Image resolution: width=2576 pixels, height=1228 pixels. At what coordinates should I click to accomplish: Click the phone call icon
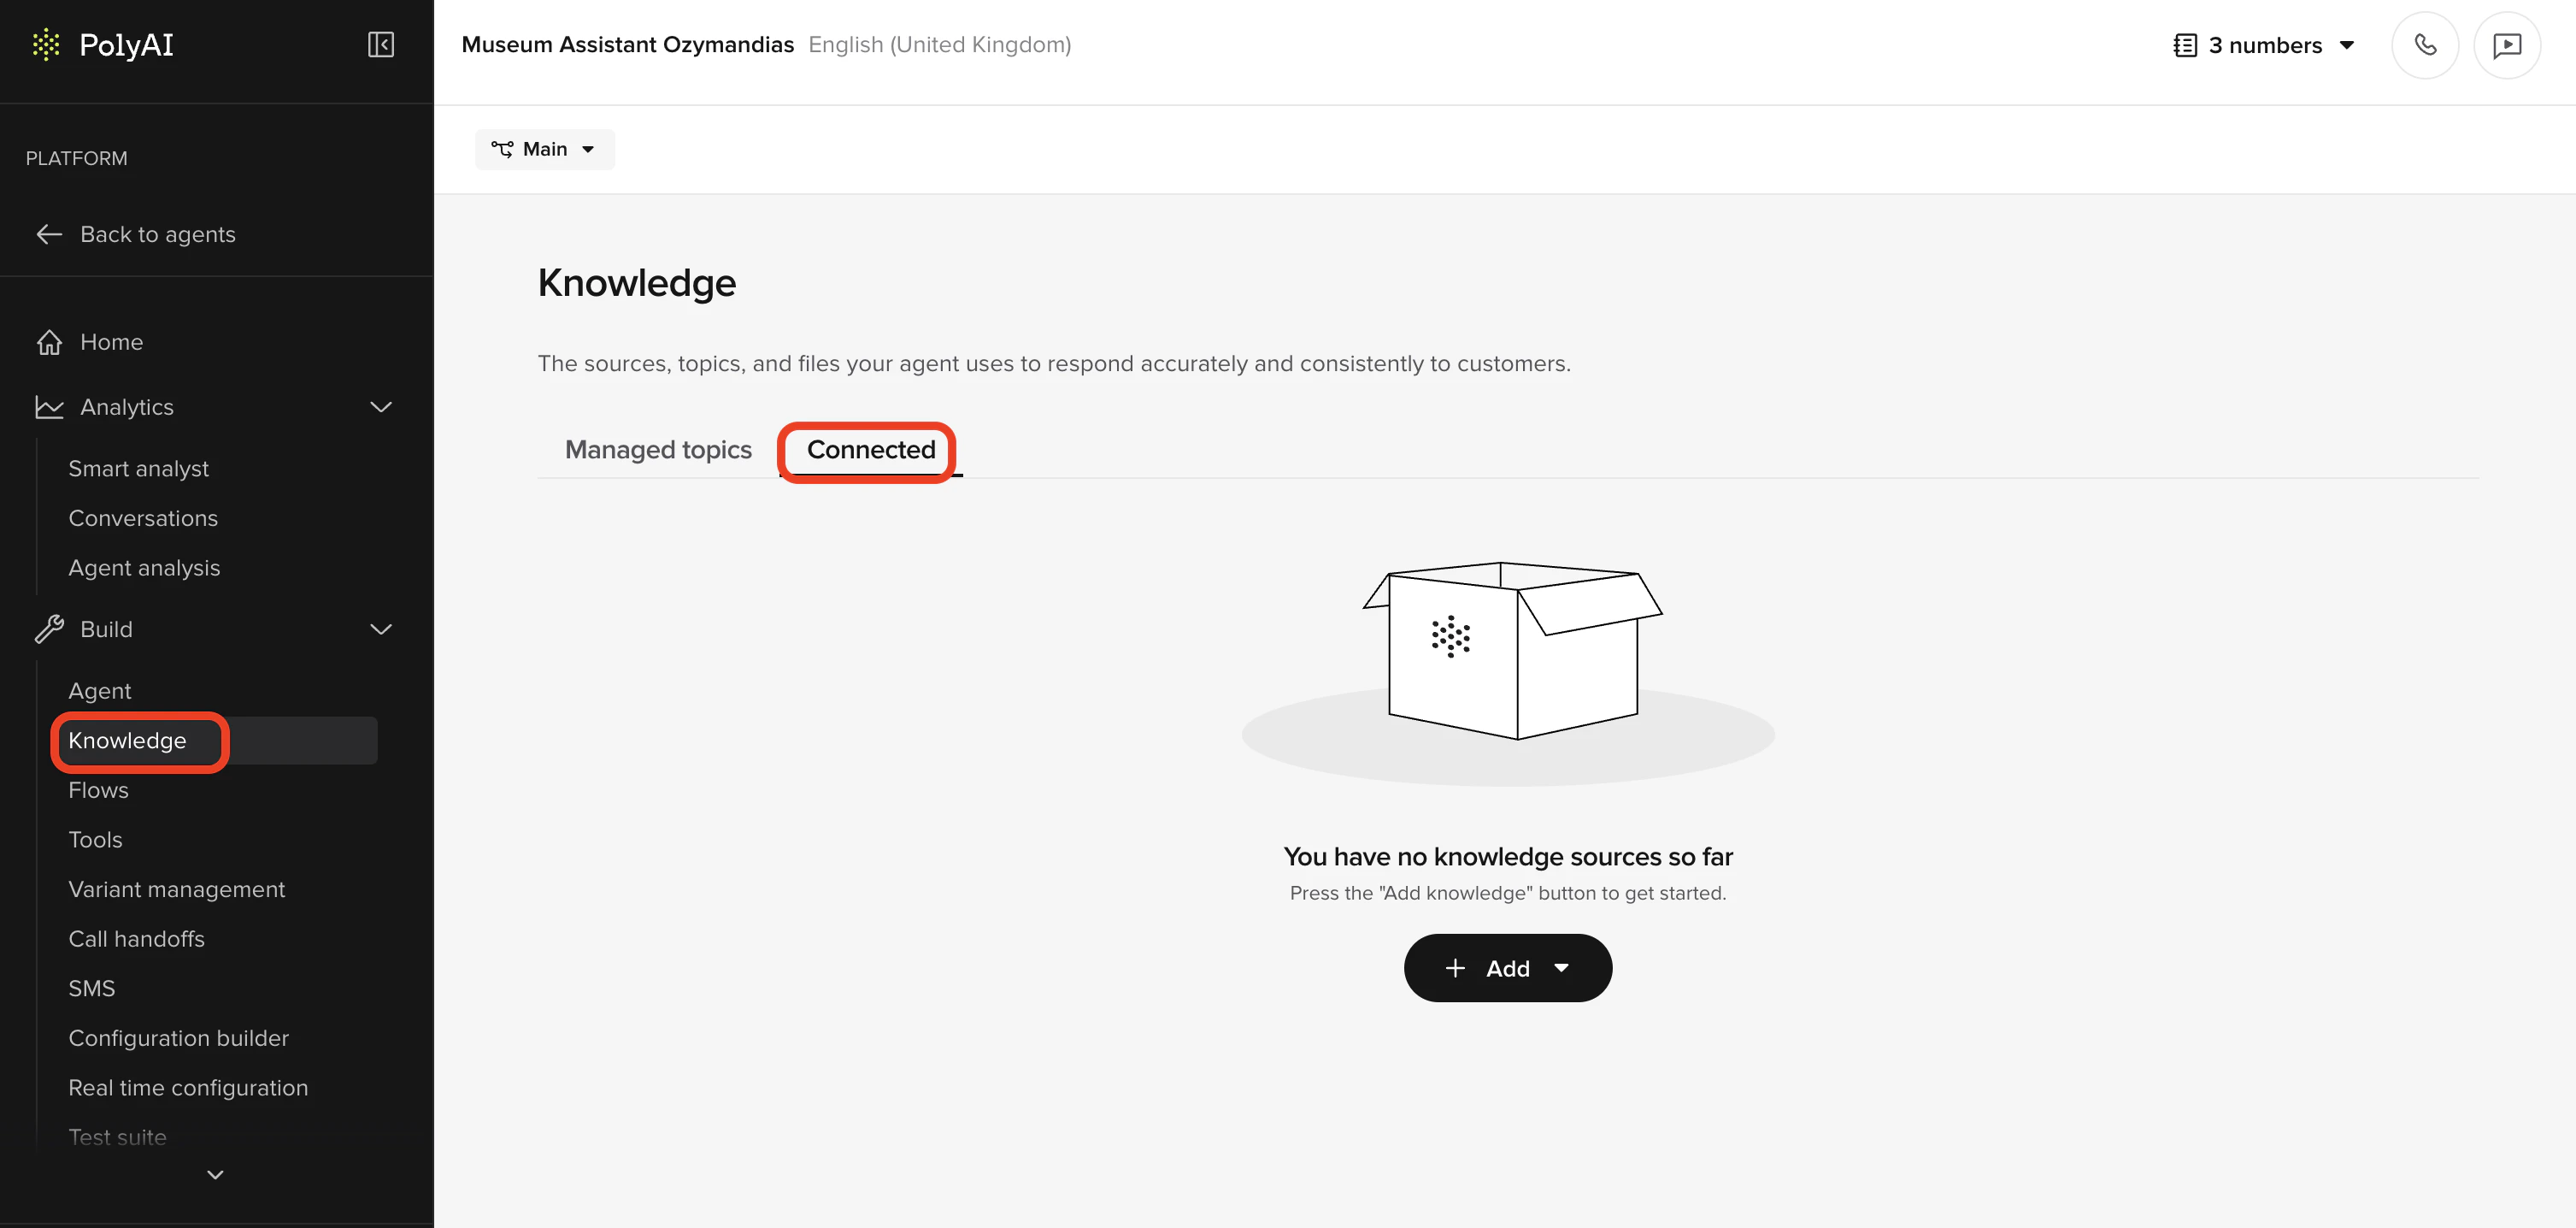tap(2424, 45)
